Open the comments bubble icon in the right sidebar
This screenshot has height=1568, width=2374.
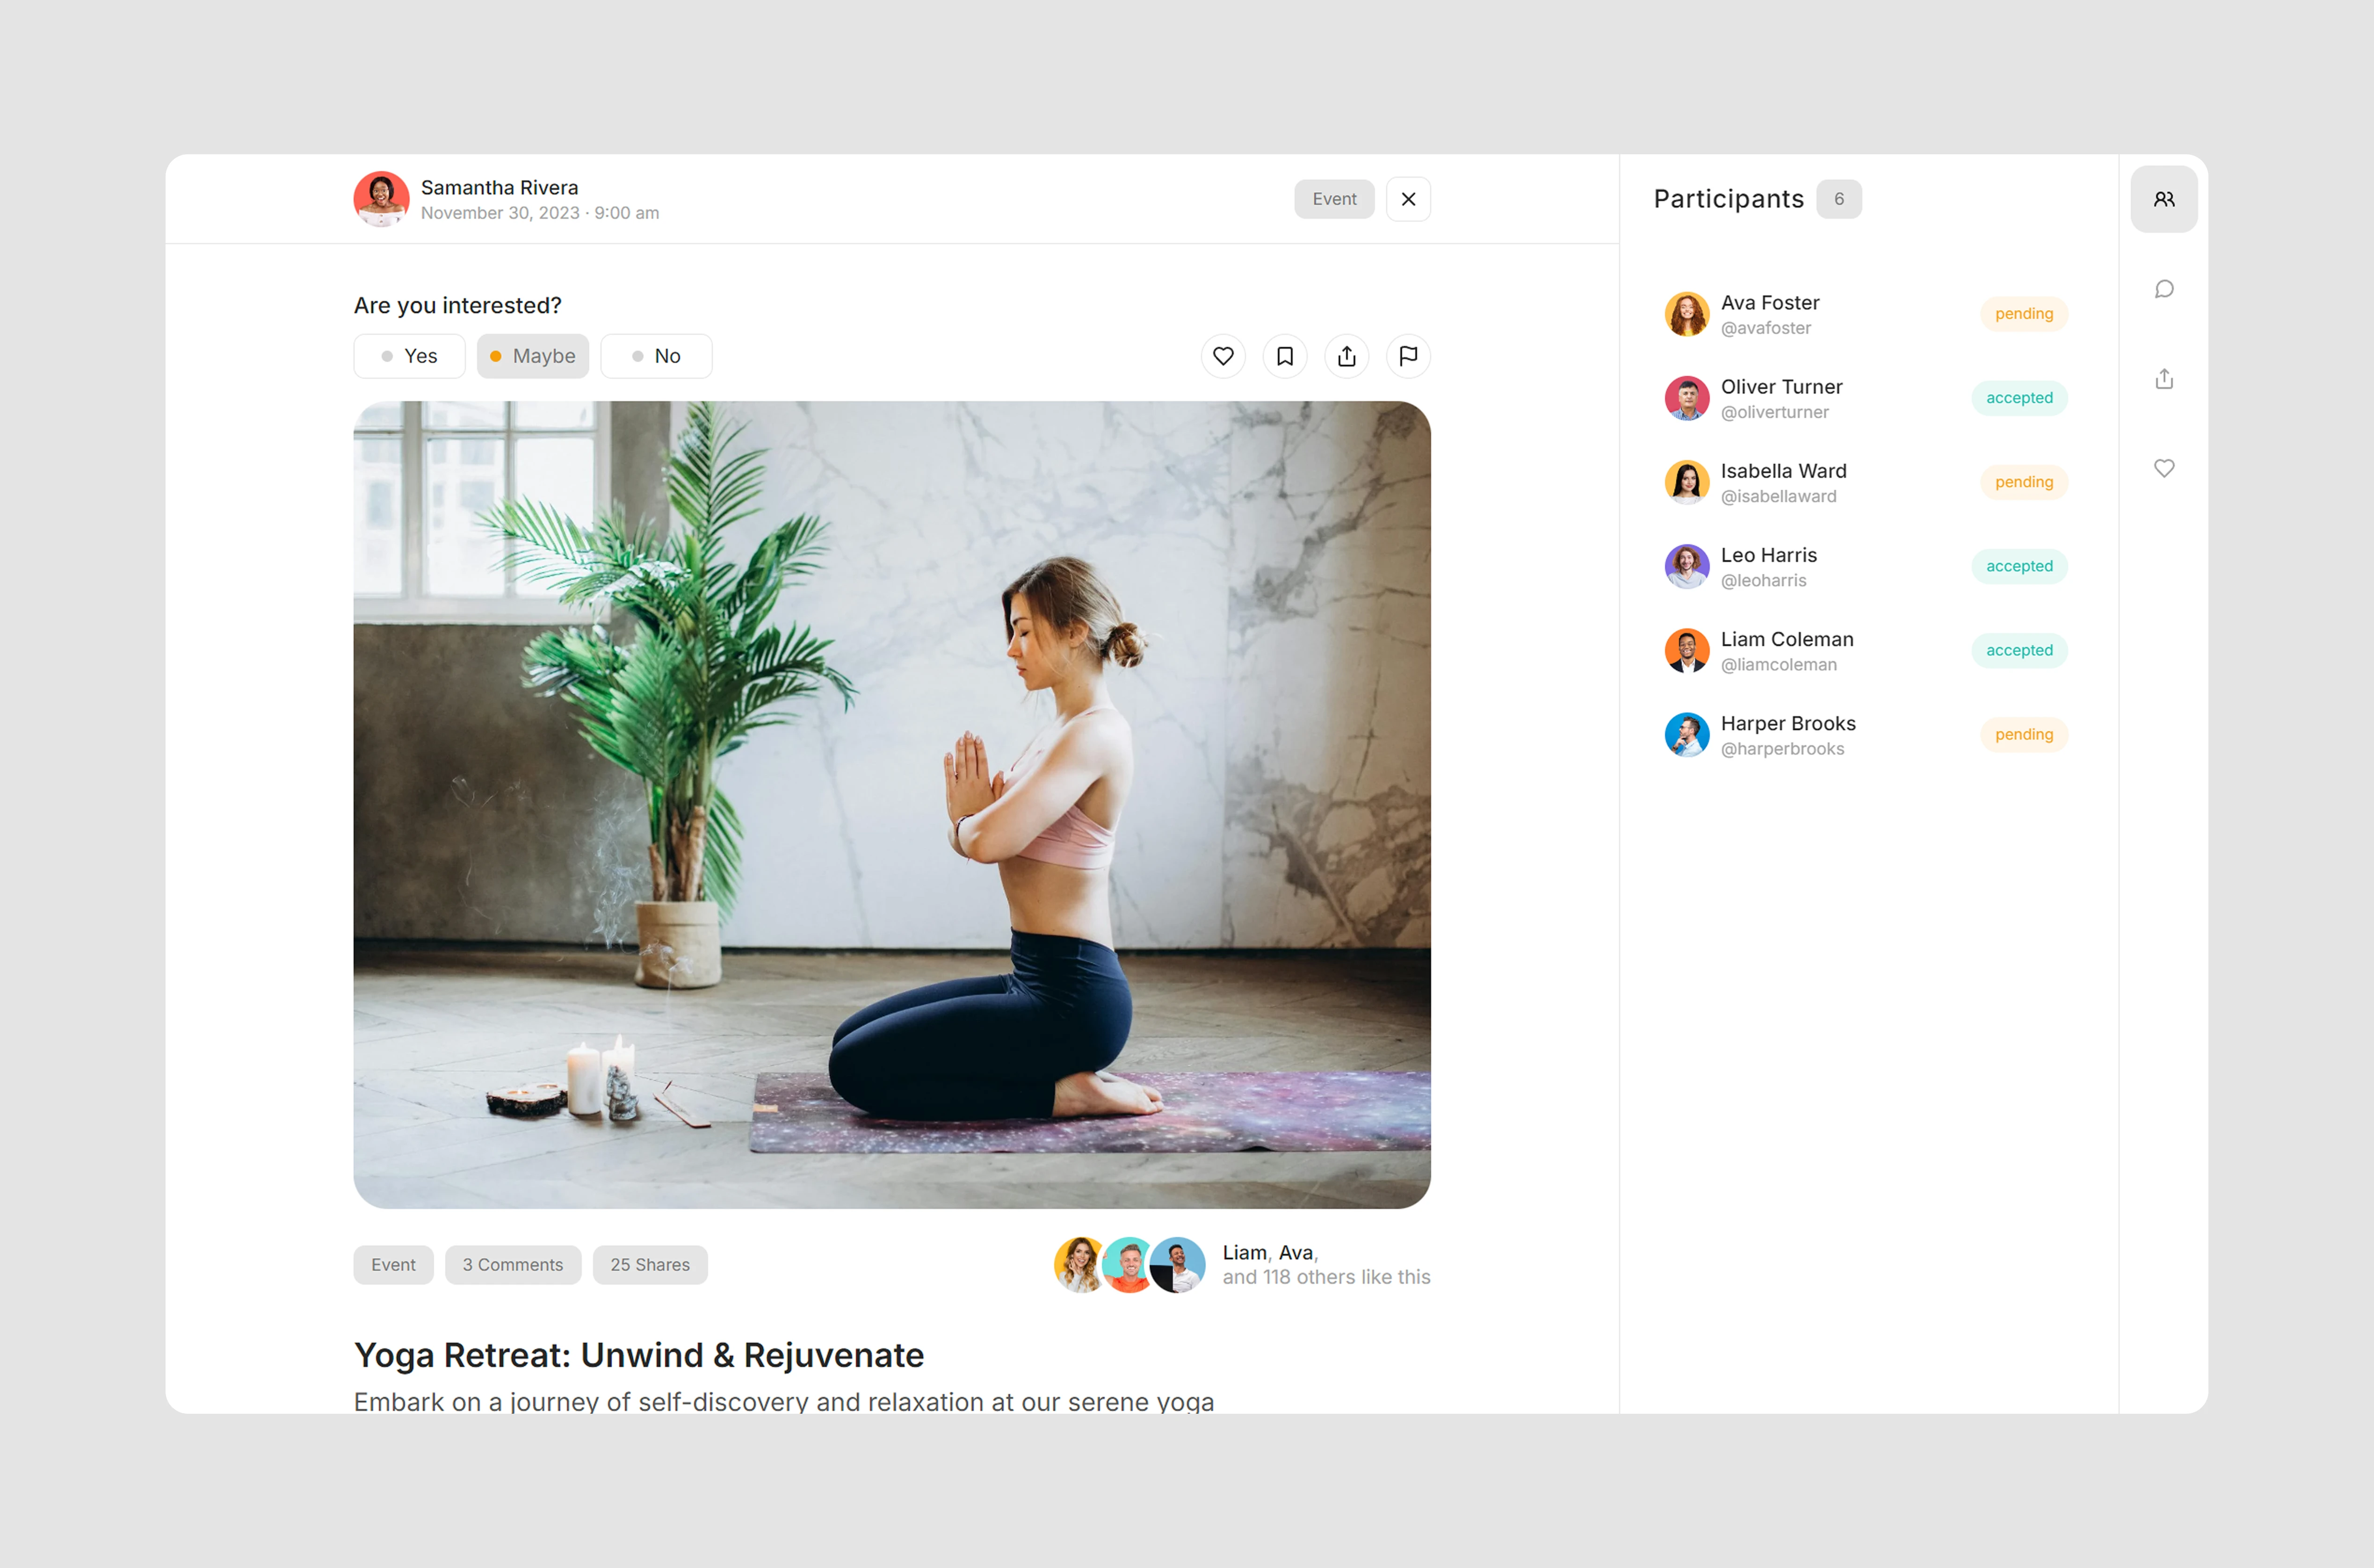point(2164,289)
